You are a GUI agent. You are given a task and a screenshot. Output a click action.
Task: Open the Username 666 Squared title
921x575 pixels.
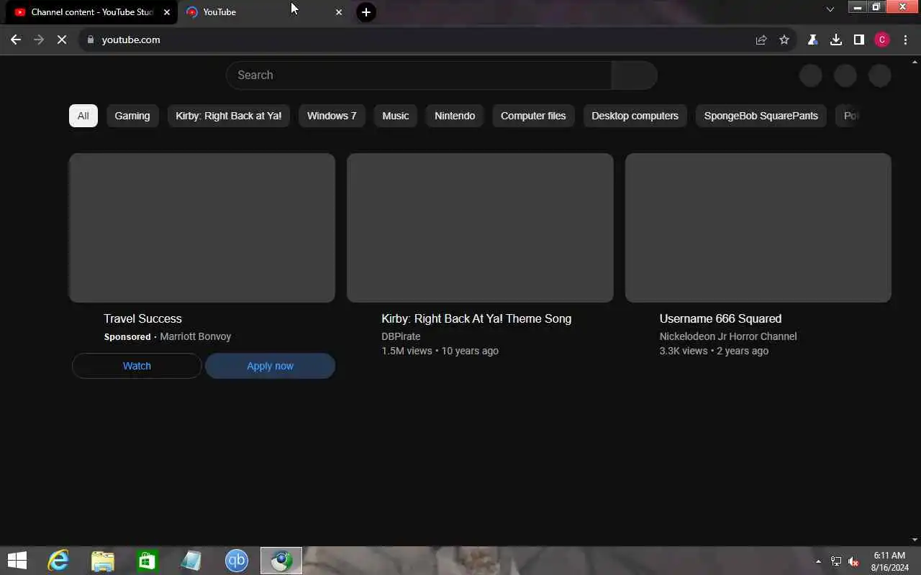tap(720, 318)
